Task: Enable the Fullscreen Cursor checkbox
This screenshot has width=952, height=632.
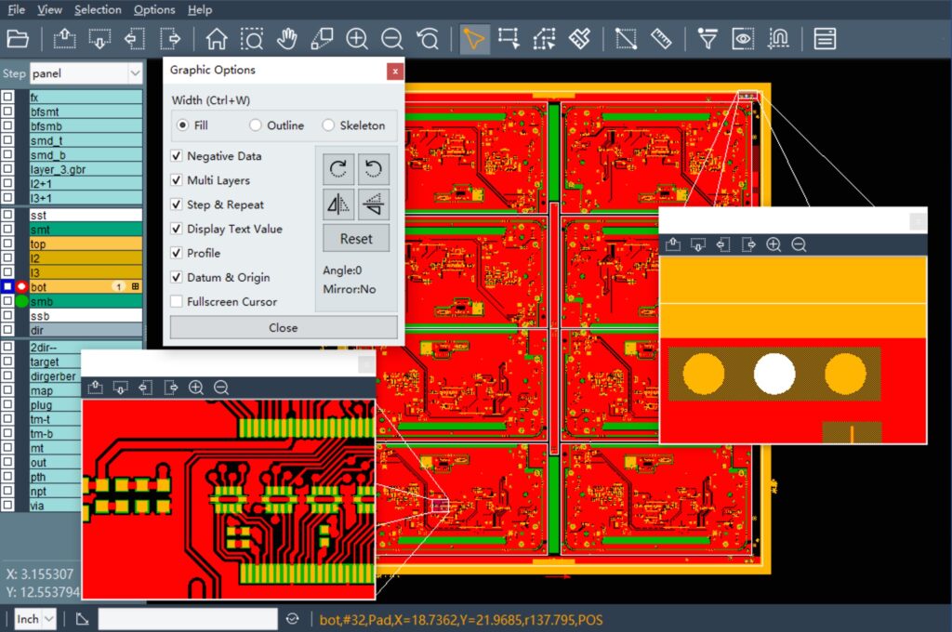Action: pyautogui.click(x=178, y=301)
